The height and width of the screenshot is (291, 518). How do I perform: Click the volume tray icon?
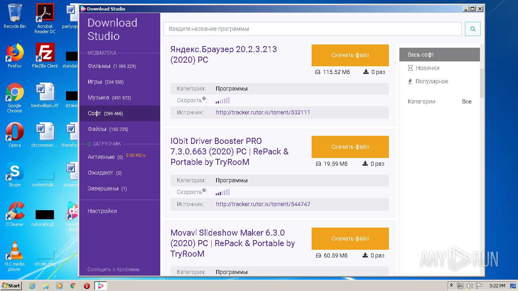[x=470, y=286]
